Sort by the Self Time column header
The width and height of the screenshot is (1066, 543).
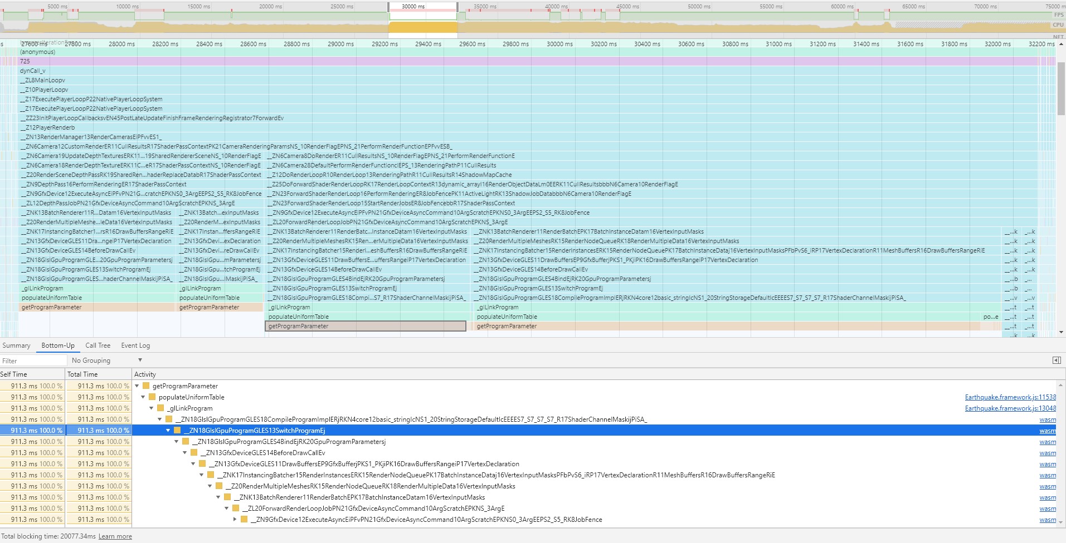pos(32,374)
